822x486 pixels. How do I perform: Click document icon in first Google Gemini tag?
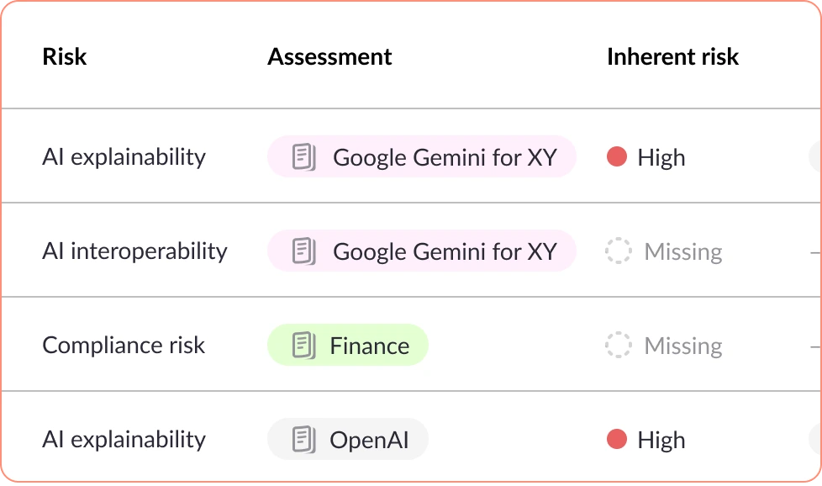click(303, 157)
